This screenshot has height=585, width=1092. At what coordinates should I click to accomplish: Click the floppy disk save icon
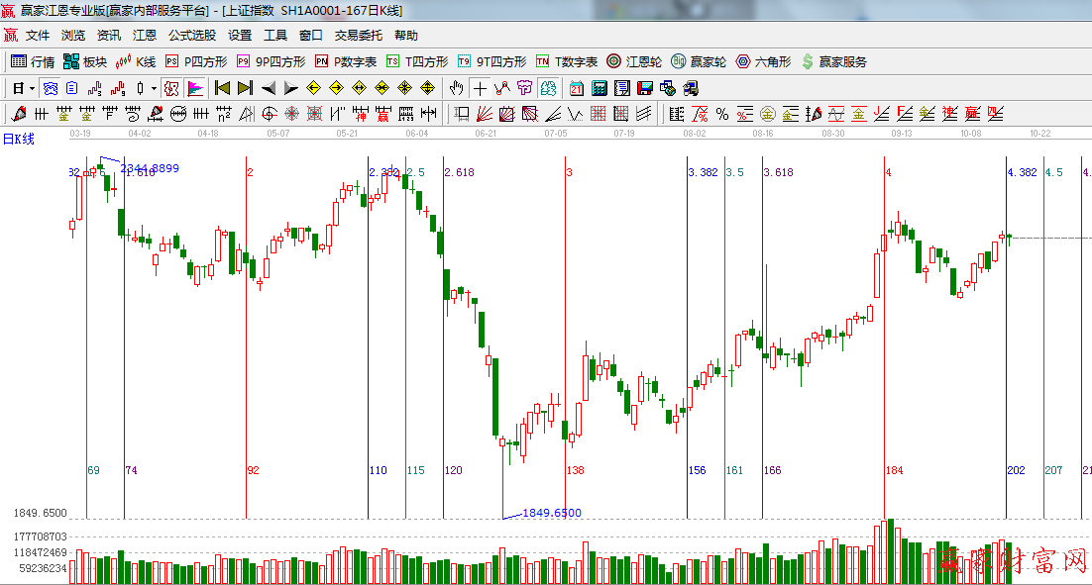(645, 88)
